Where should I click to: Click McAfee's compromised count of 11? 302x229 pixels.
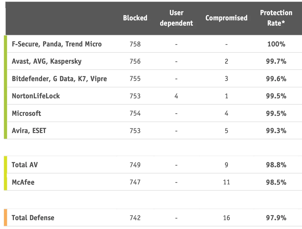tap(226, 182)
